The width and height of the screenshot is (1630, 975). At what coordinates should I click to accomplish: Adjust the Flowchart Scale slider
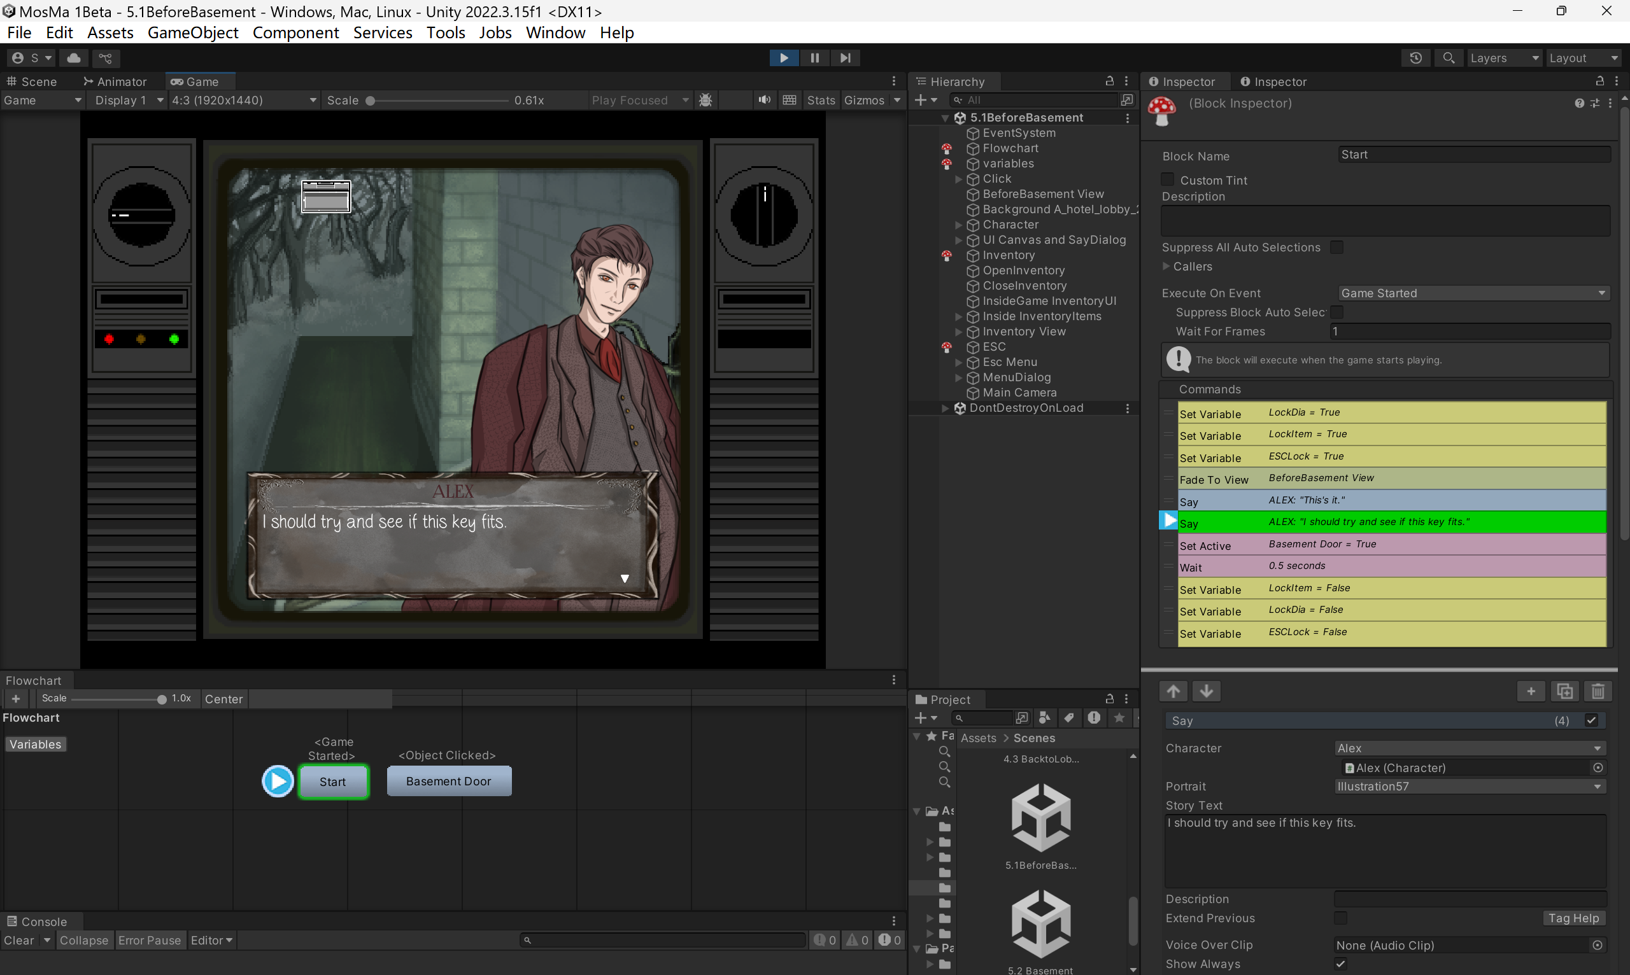pyautogui.click(x=118, y=699)
